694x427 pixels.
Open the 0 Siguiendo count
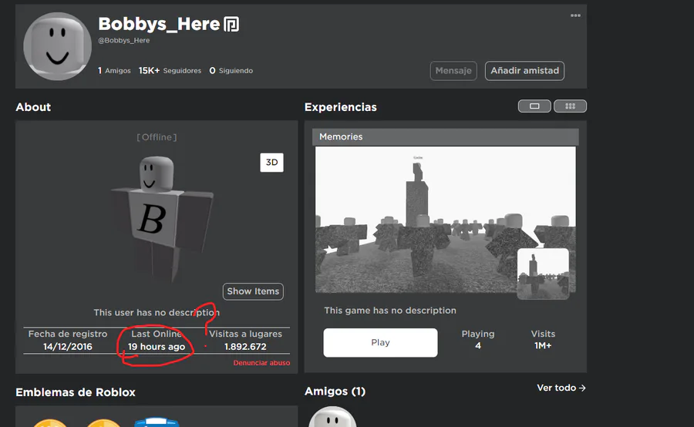[x=231, y=71]
